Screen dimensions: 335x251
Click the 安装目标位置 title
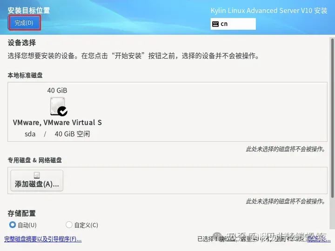pos(29,10)
